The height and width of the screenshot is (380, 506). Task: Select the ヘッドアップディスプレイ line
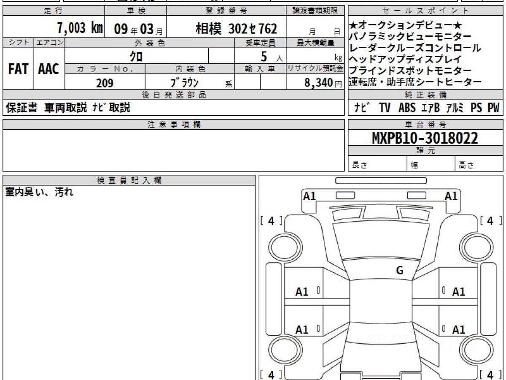click(406, 60)
